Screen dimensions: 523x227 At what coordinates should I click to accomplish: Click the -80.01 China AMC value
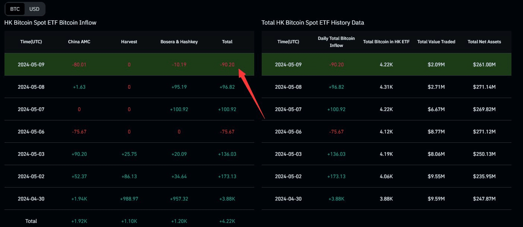point(79,64)
